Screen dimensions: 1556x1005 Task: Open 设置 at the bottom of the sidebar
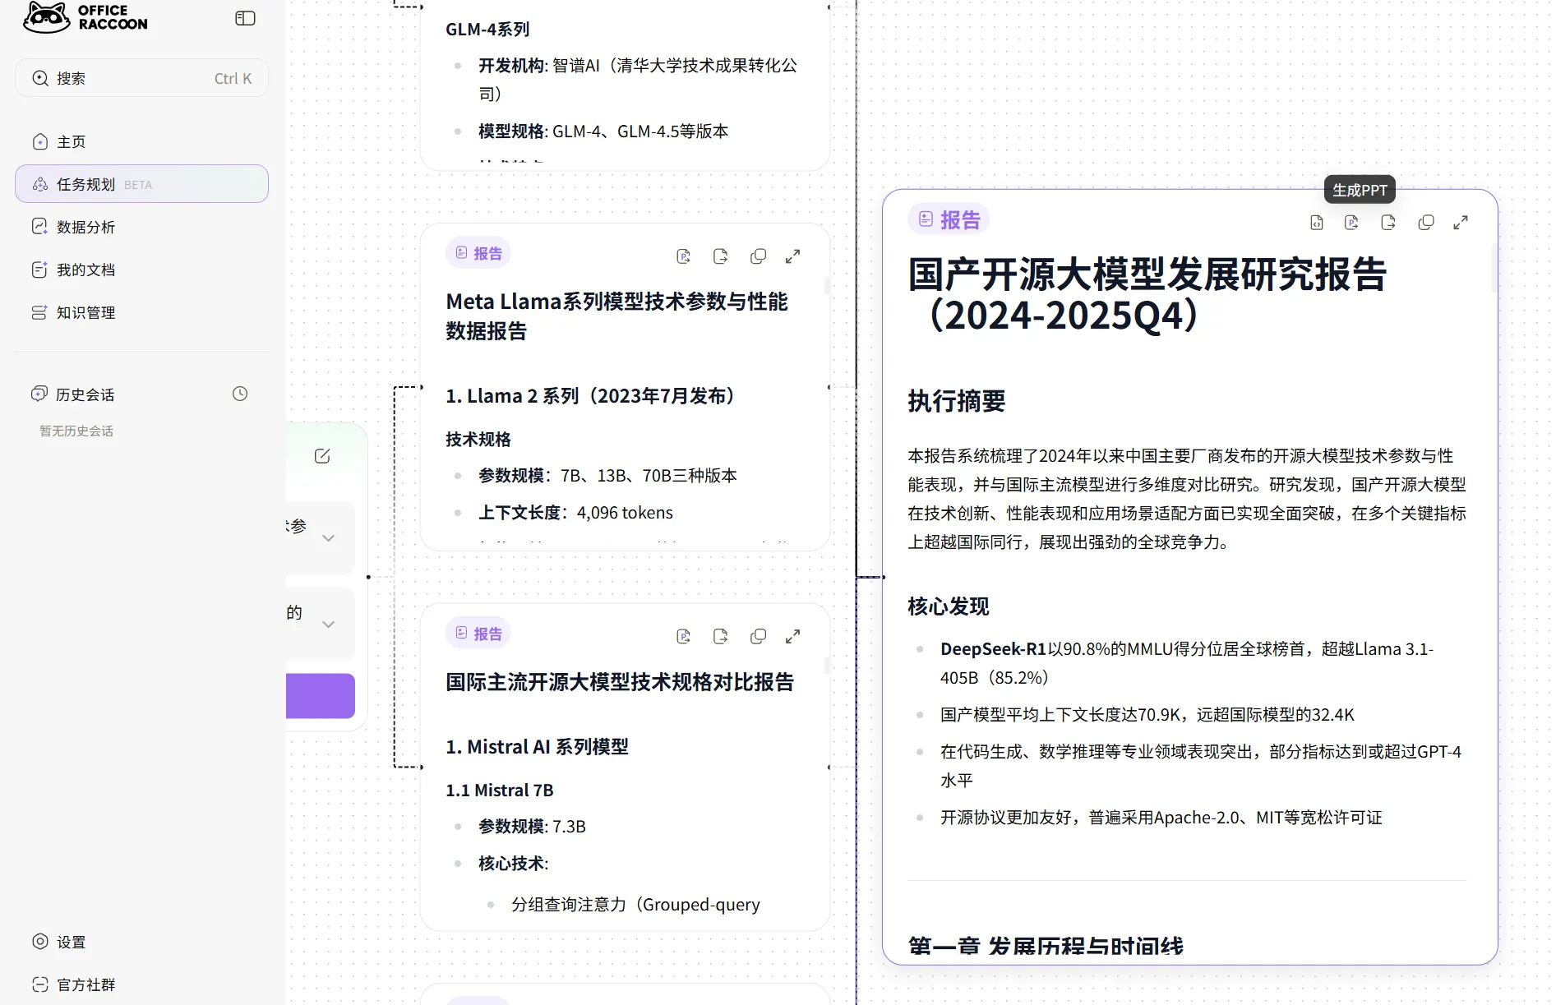(x=71, y=942)
